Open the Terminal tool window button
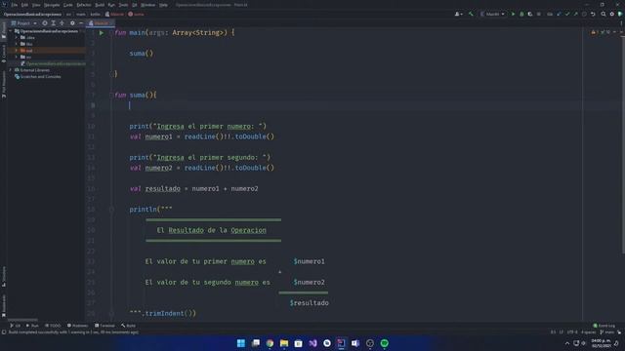This screenshot has height=351, width=625. [104, 326]
